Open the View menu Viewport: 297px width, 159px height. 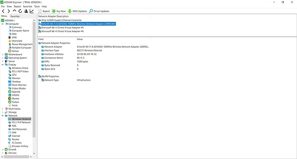pos(9,7)
